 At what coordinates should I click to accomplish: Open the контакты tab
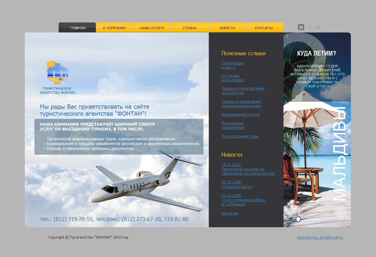click(264, 27)
